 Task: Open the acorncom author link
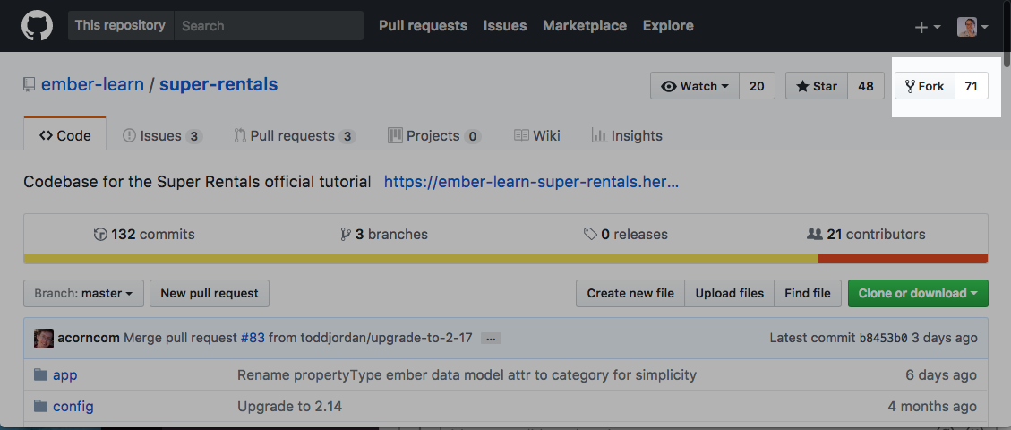[x=89, y=338]
